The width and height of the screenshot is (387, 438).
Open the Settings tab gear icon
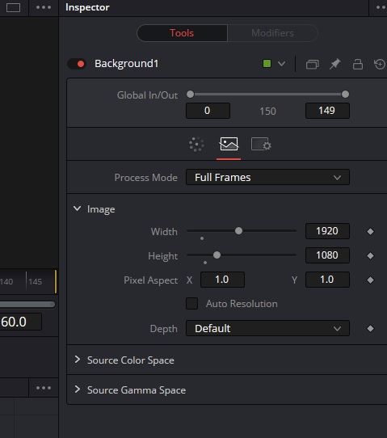[x=261, y=144]
